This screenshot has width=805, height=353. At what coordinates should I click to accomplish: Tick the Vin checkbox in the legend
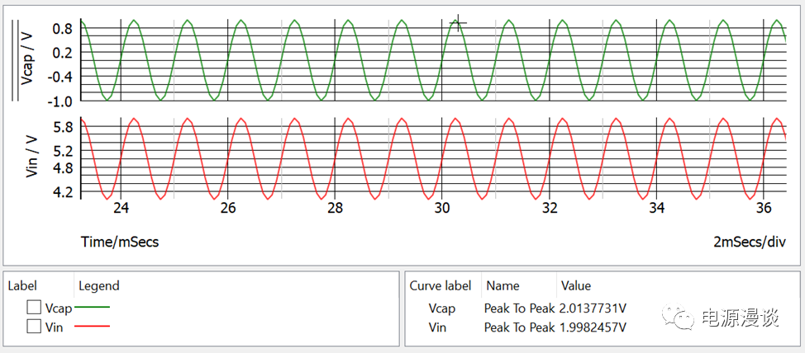(34, 327)
